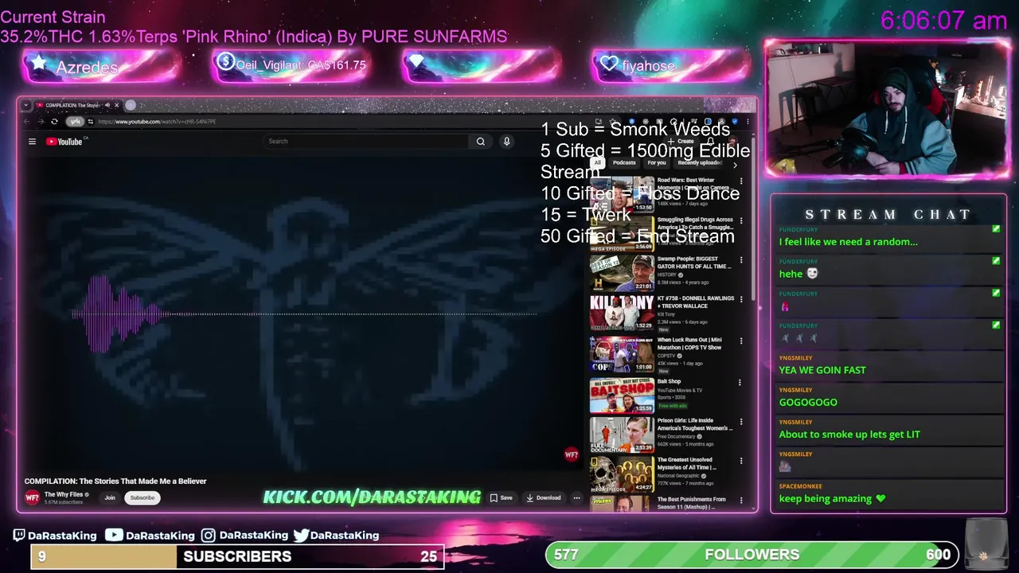Click 'When Luck Runs Out' video title
The image size is (1019, 573).
(689, 344)
